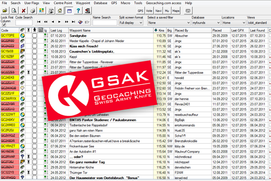Click the user flag column header icon
The height and width of the screenshot is (181, 271).
point(35,30)
